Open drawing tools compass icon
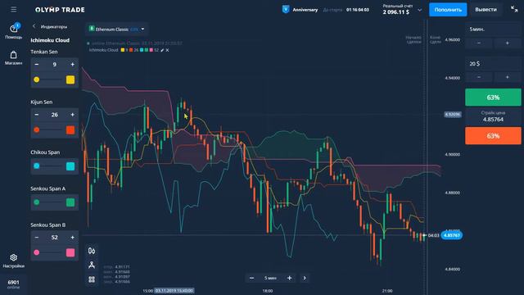The width and height of the screenshot is (524, 295). click(92, 265)
